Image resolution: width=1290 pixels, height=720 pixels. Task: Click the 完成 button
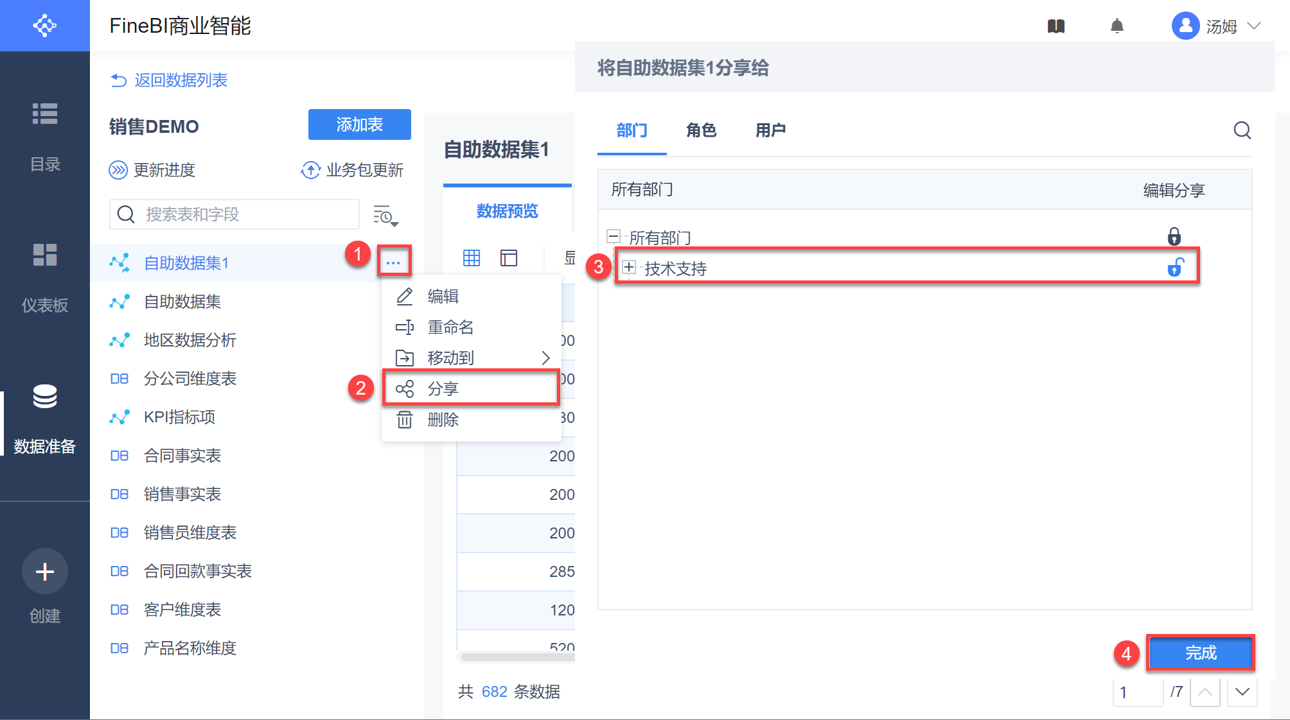point(1200,653)
